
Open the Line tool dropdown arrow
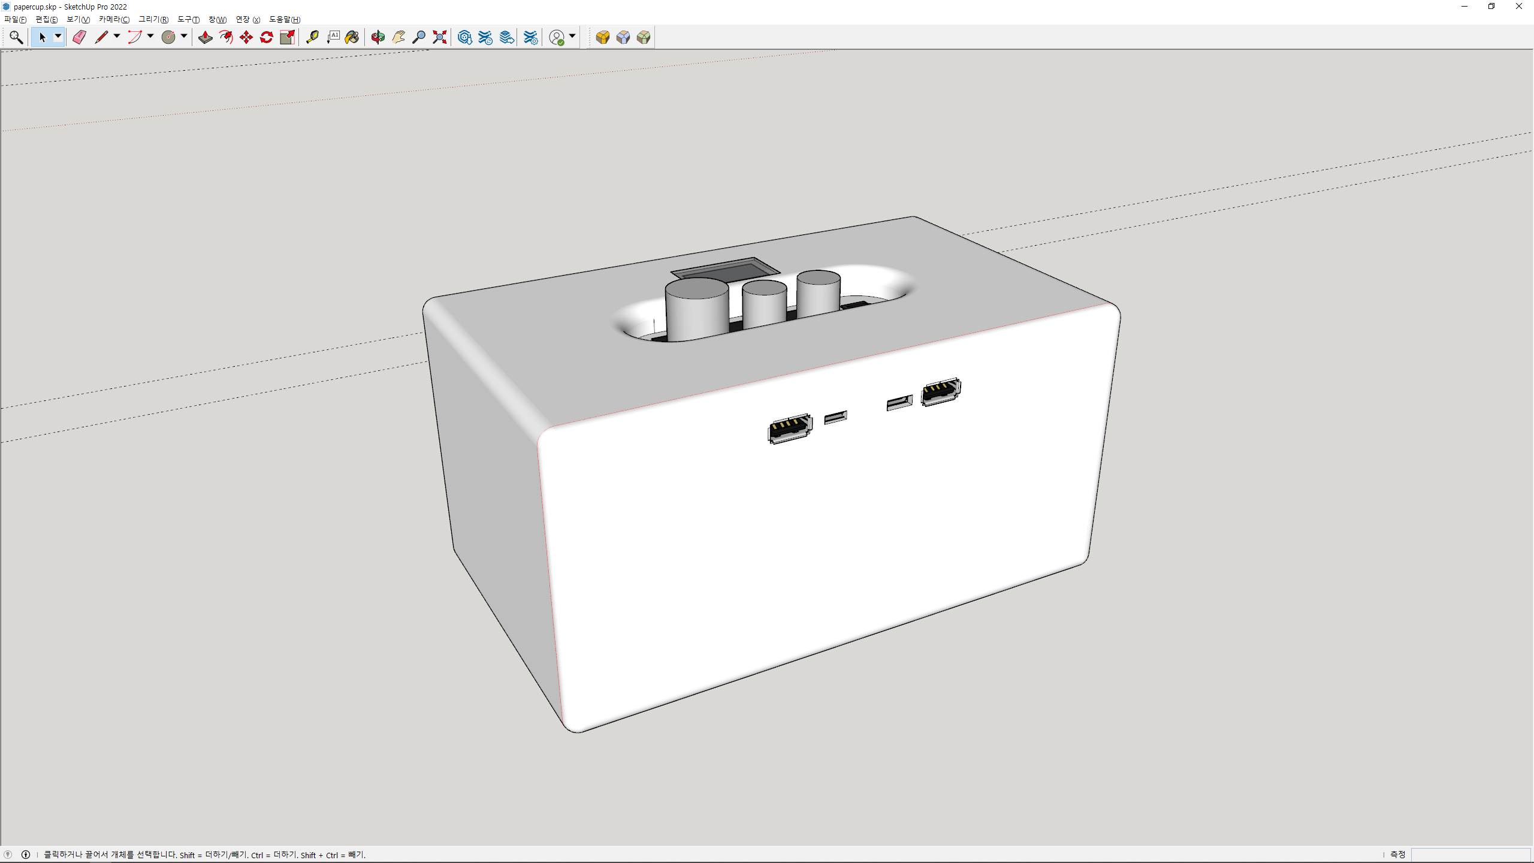117,37
